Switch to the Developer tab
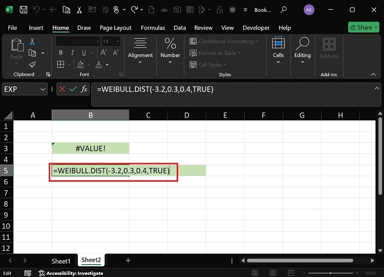Viewport: 384px width, 277px height. tap(256, 28)
